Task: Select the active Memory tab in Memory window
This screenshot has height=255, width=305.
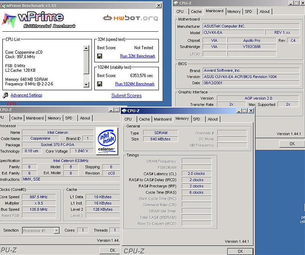Action: click(x=182, y=119)
